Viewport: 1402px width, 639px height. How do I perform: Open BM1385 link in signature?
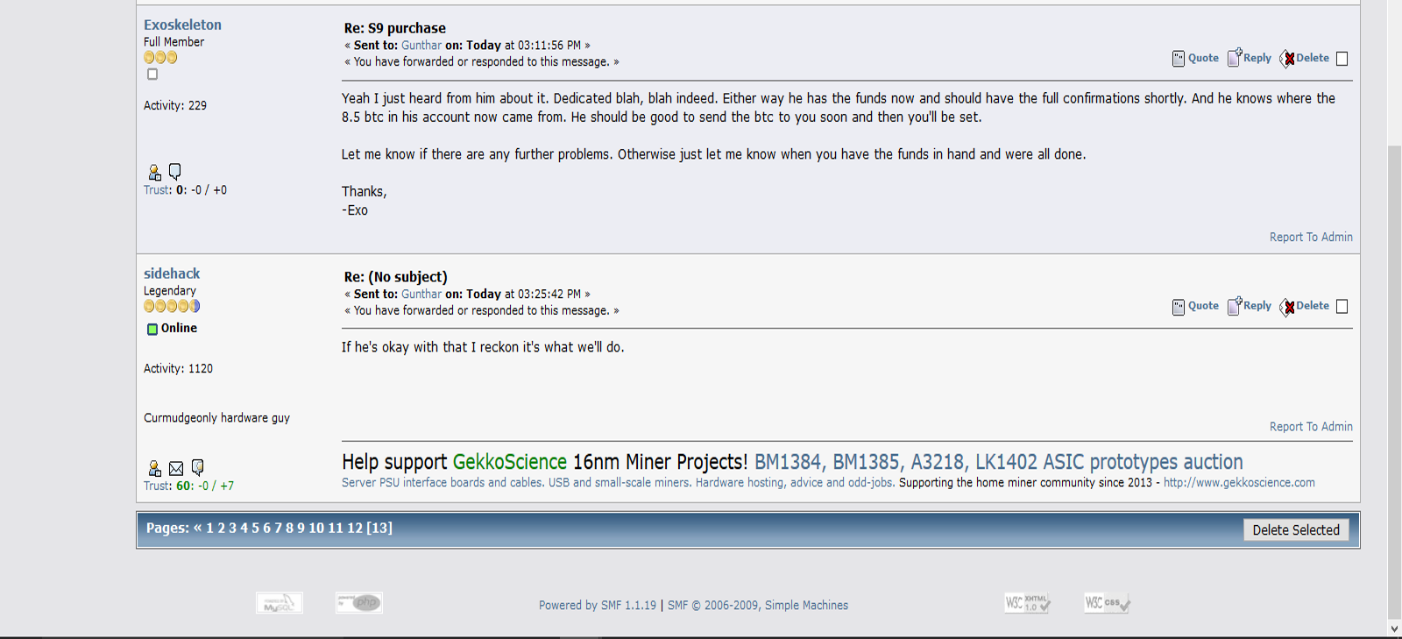[x=866, y=462]
